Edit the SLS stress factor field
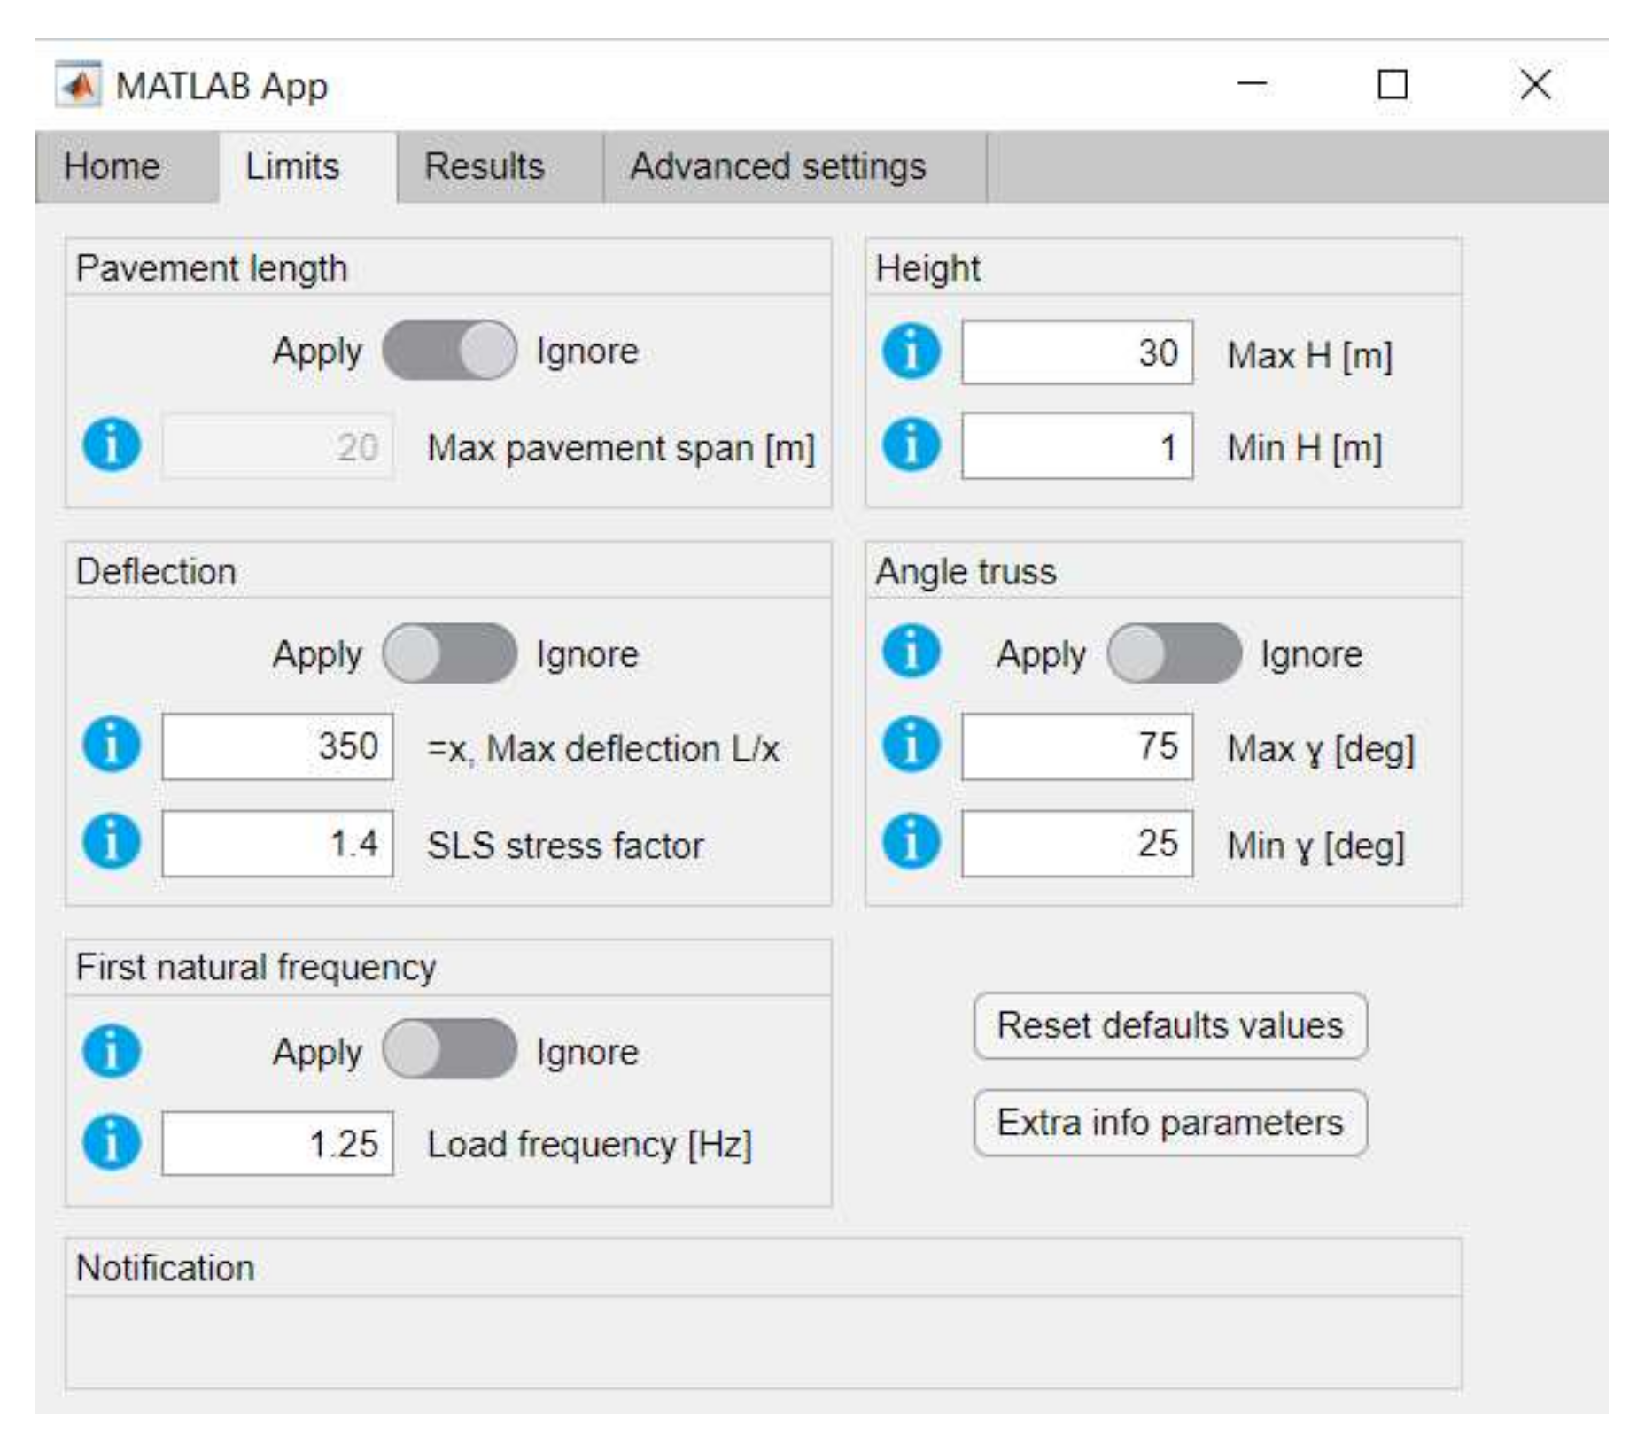Image resolution: width=1637 pixels, height=1445 pixels. coord(277,843)
